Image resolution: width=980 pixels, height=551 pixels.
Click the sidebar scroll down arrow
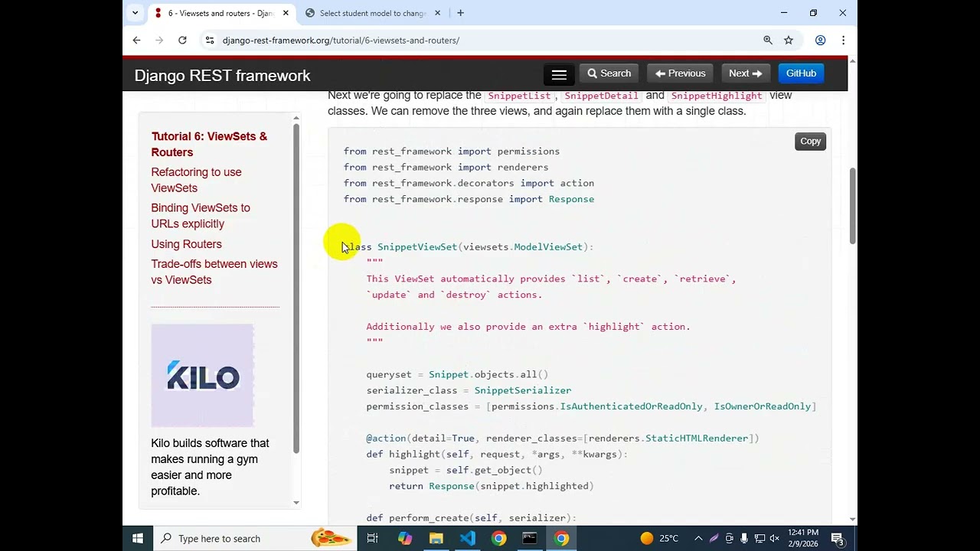tap(296, 503)
